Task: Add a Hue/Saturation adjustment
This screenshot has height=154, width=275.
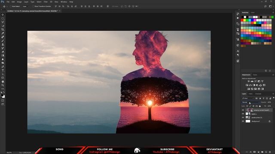Action: pos(247,85)
